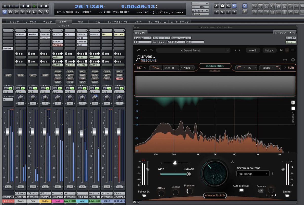Open the Waves logo menu in plugin
This screenshot has height=205, width=304.
coord(138,50)
